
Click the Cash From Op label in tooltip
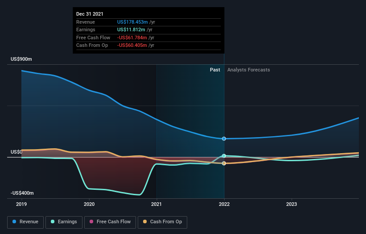click(92, 46)
